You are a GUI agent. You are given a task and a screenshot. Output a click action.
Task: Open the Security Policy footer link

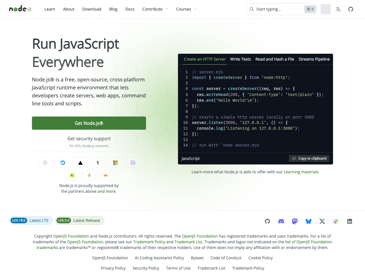[146, 268]
